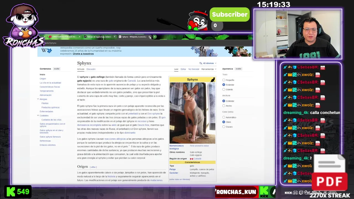Image resolution: width=354 pixels, height=199 pixels.
Task: Go to Enfermedades in contents
Action: pos(46,112)
